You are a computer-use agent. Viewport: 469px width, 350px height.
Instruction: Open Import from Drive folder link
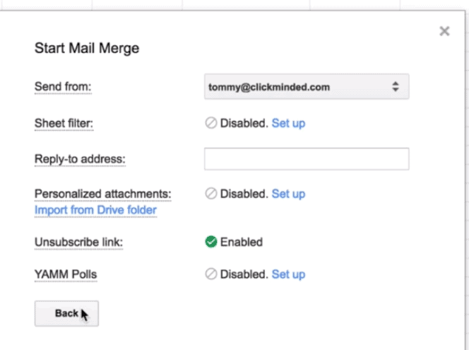(95, 210)
